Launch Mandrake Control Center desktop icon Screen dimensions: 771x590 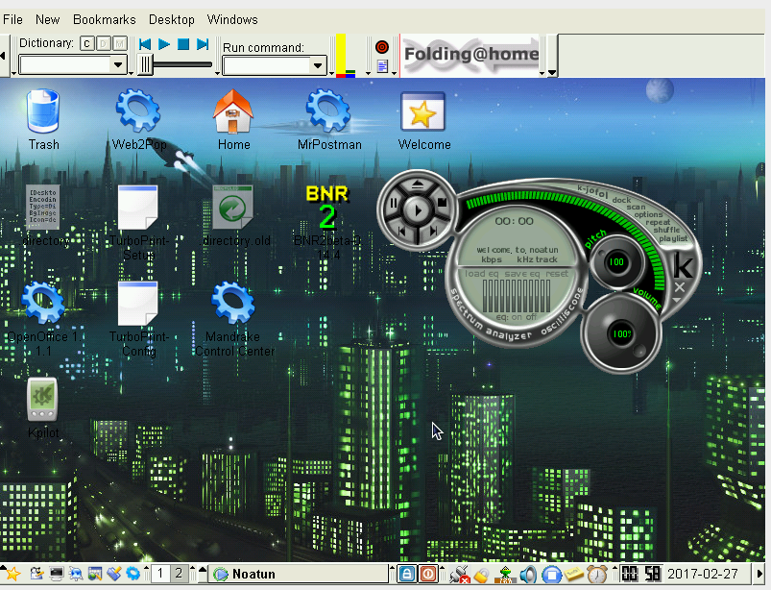(233, 303)
